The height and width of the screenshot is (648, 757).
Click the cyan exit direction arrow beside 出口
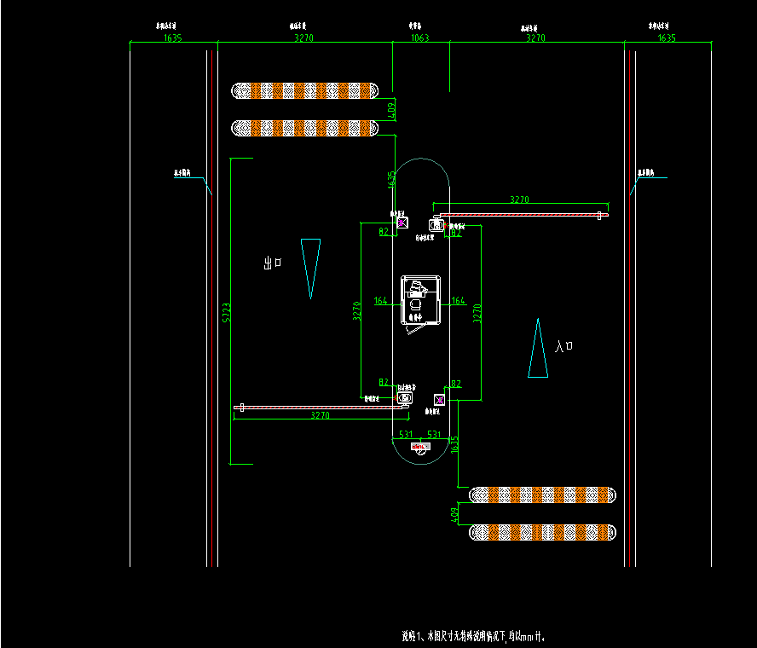tap(311, 268)
